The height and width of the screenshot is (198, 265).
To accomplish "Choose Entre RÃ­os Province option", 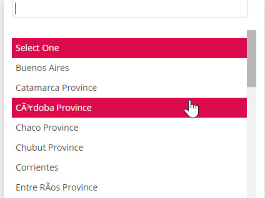I will pyautogui.click(x=129, y=187).
